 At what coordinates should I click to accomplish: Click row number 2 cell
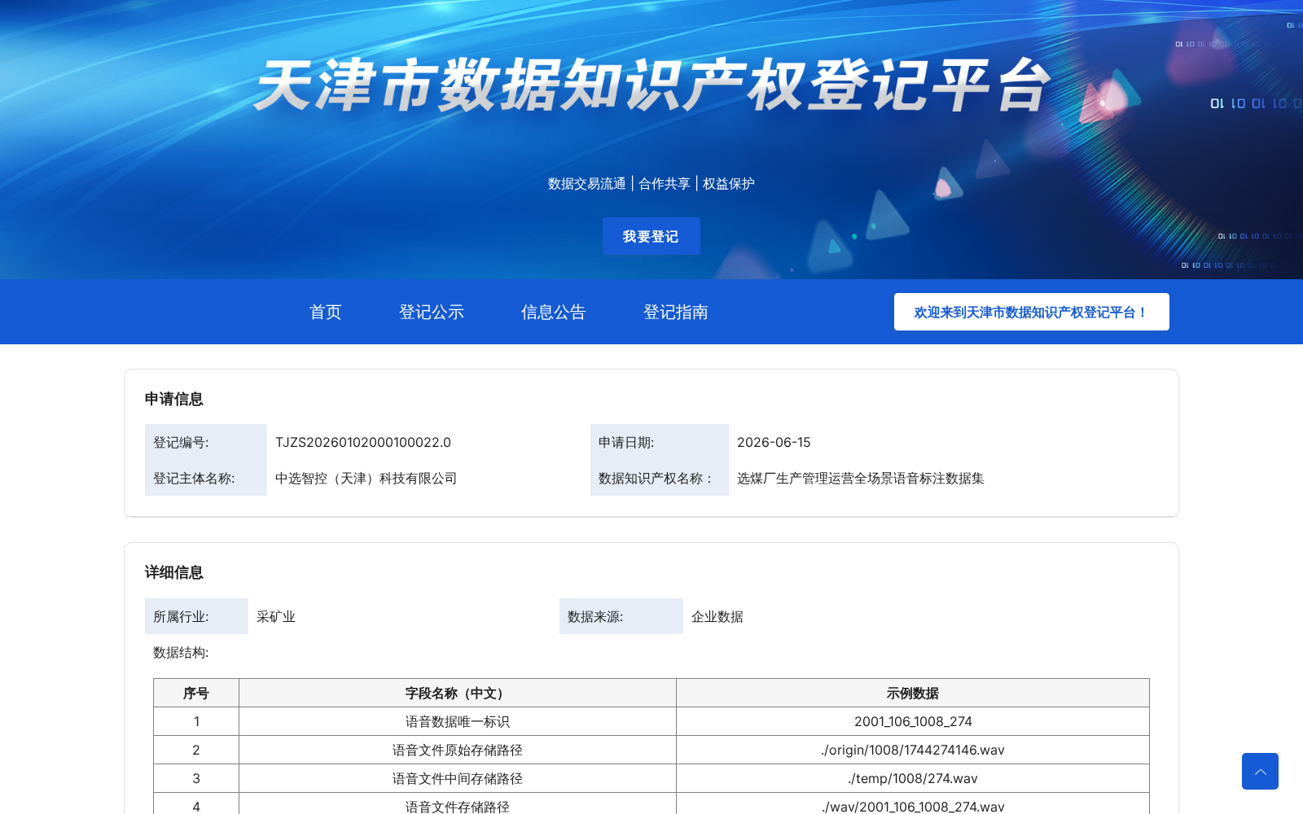pyautogui.click(x=196, y=750)
